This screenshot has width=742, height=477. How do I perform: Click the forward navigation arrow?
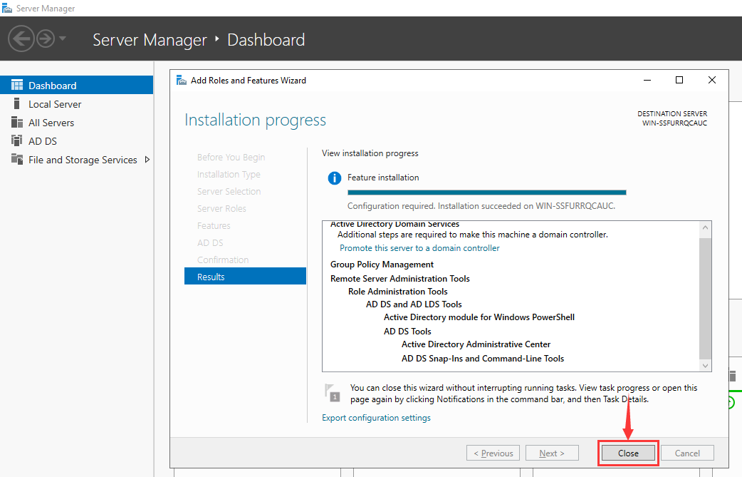46,39
